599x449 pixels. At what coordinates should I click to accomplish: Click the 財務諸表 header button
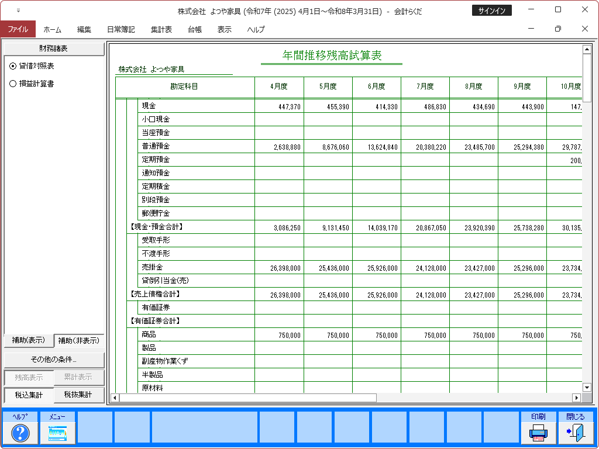pos(54,49)
